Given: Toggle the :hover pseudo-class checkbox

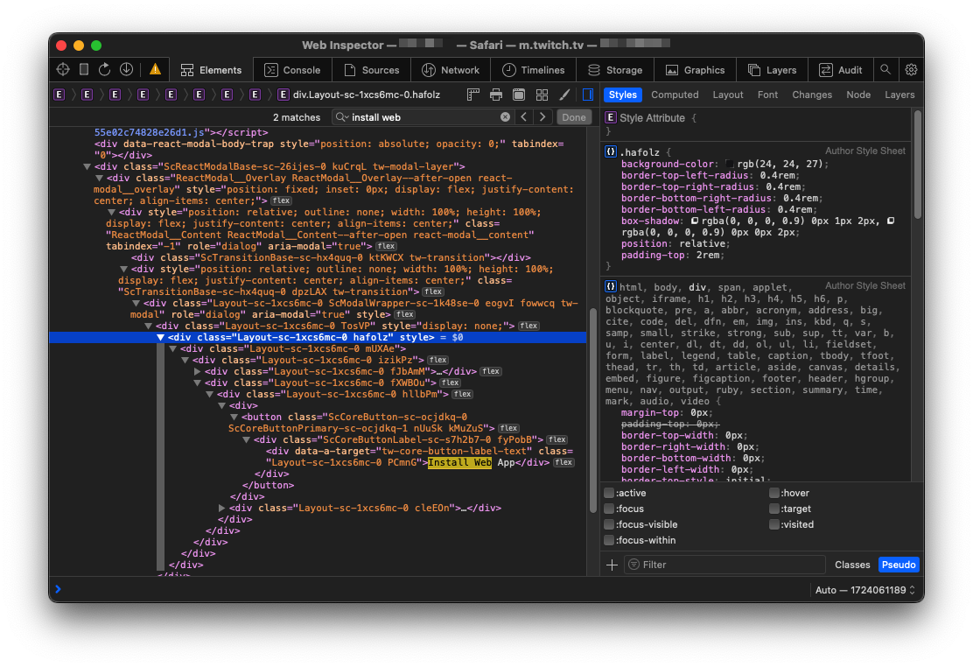Looking at the screenshot, I should click(773, 493).
